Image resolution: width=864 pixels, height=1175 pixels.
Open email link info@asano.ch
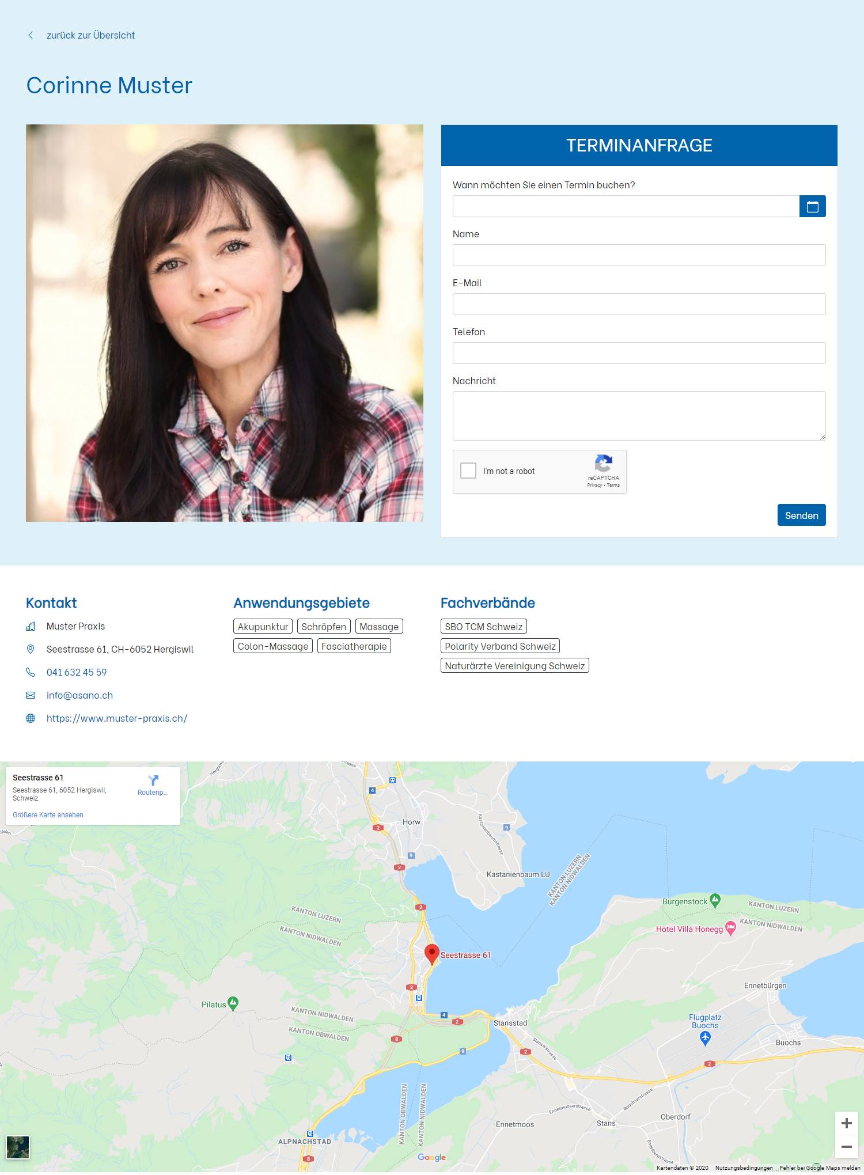tap(79, 695)
